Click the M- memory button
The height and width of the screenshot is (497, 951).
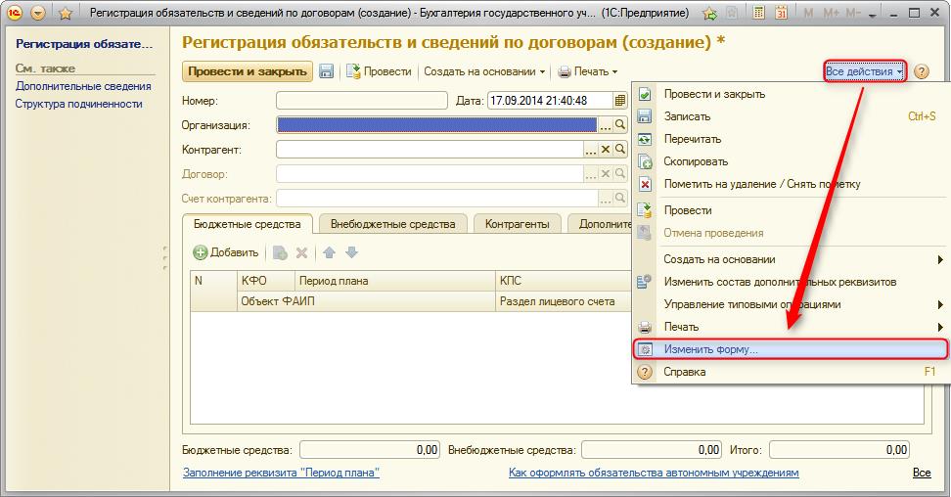853,13
